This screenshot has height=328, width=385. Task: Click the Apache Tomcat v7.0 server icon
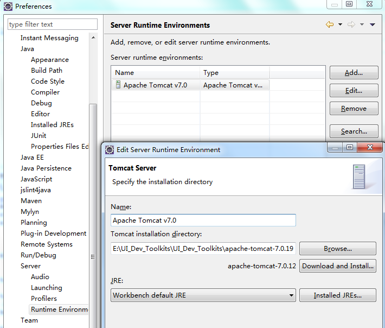118,85
